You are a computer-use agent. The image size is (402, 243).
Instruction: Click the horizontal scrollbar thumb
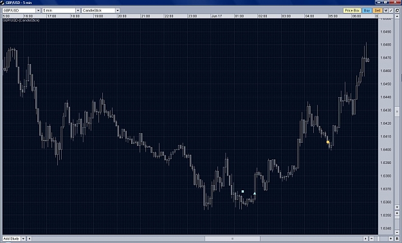(232, 239)
